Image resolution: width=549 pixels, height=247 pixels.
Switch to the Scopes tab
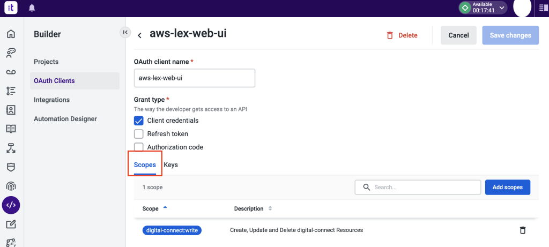click(x=145, y=165)
